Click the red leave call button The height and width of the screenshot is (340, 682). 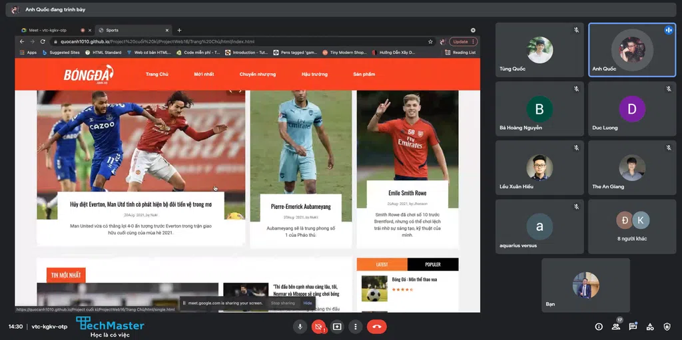pos(377,326)
